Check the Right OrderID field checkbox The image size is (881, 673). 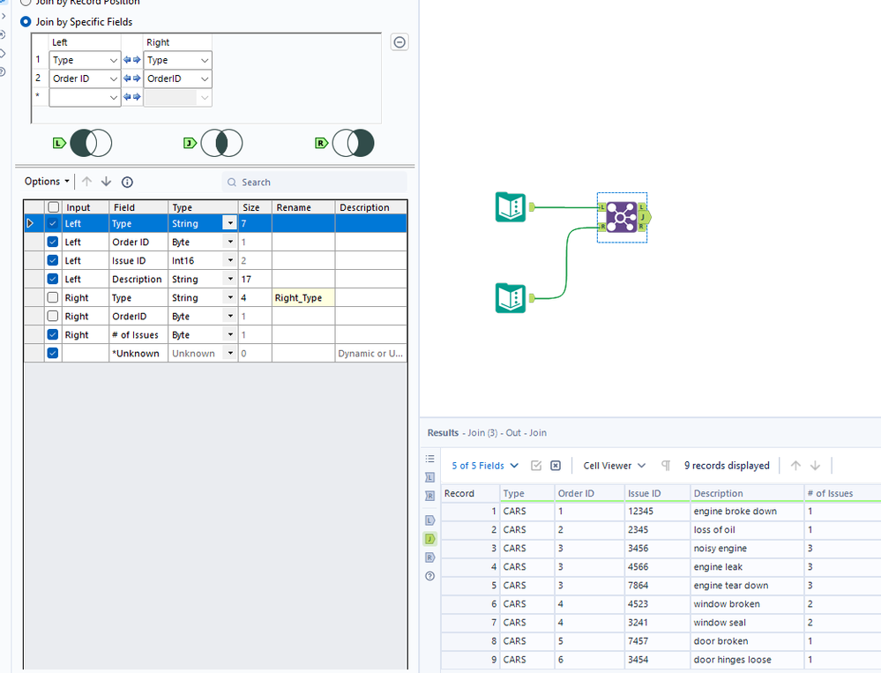(53, 317)
